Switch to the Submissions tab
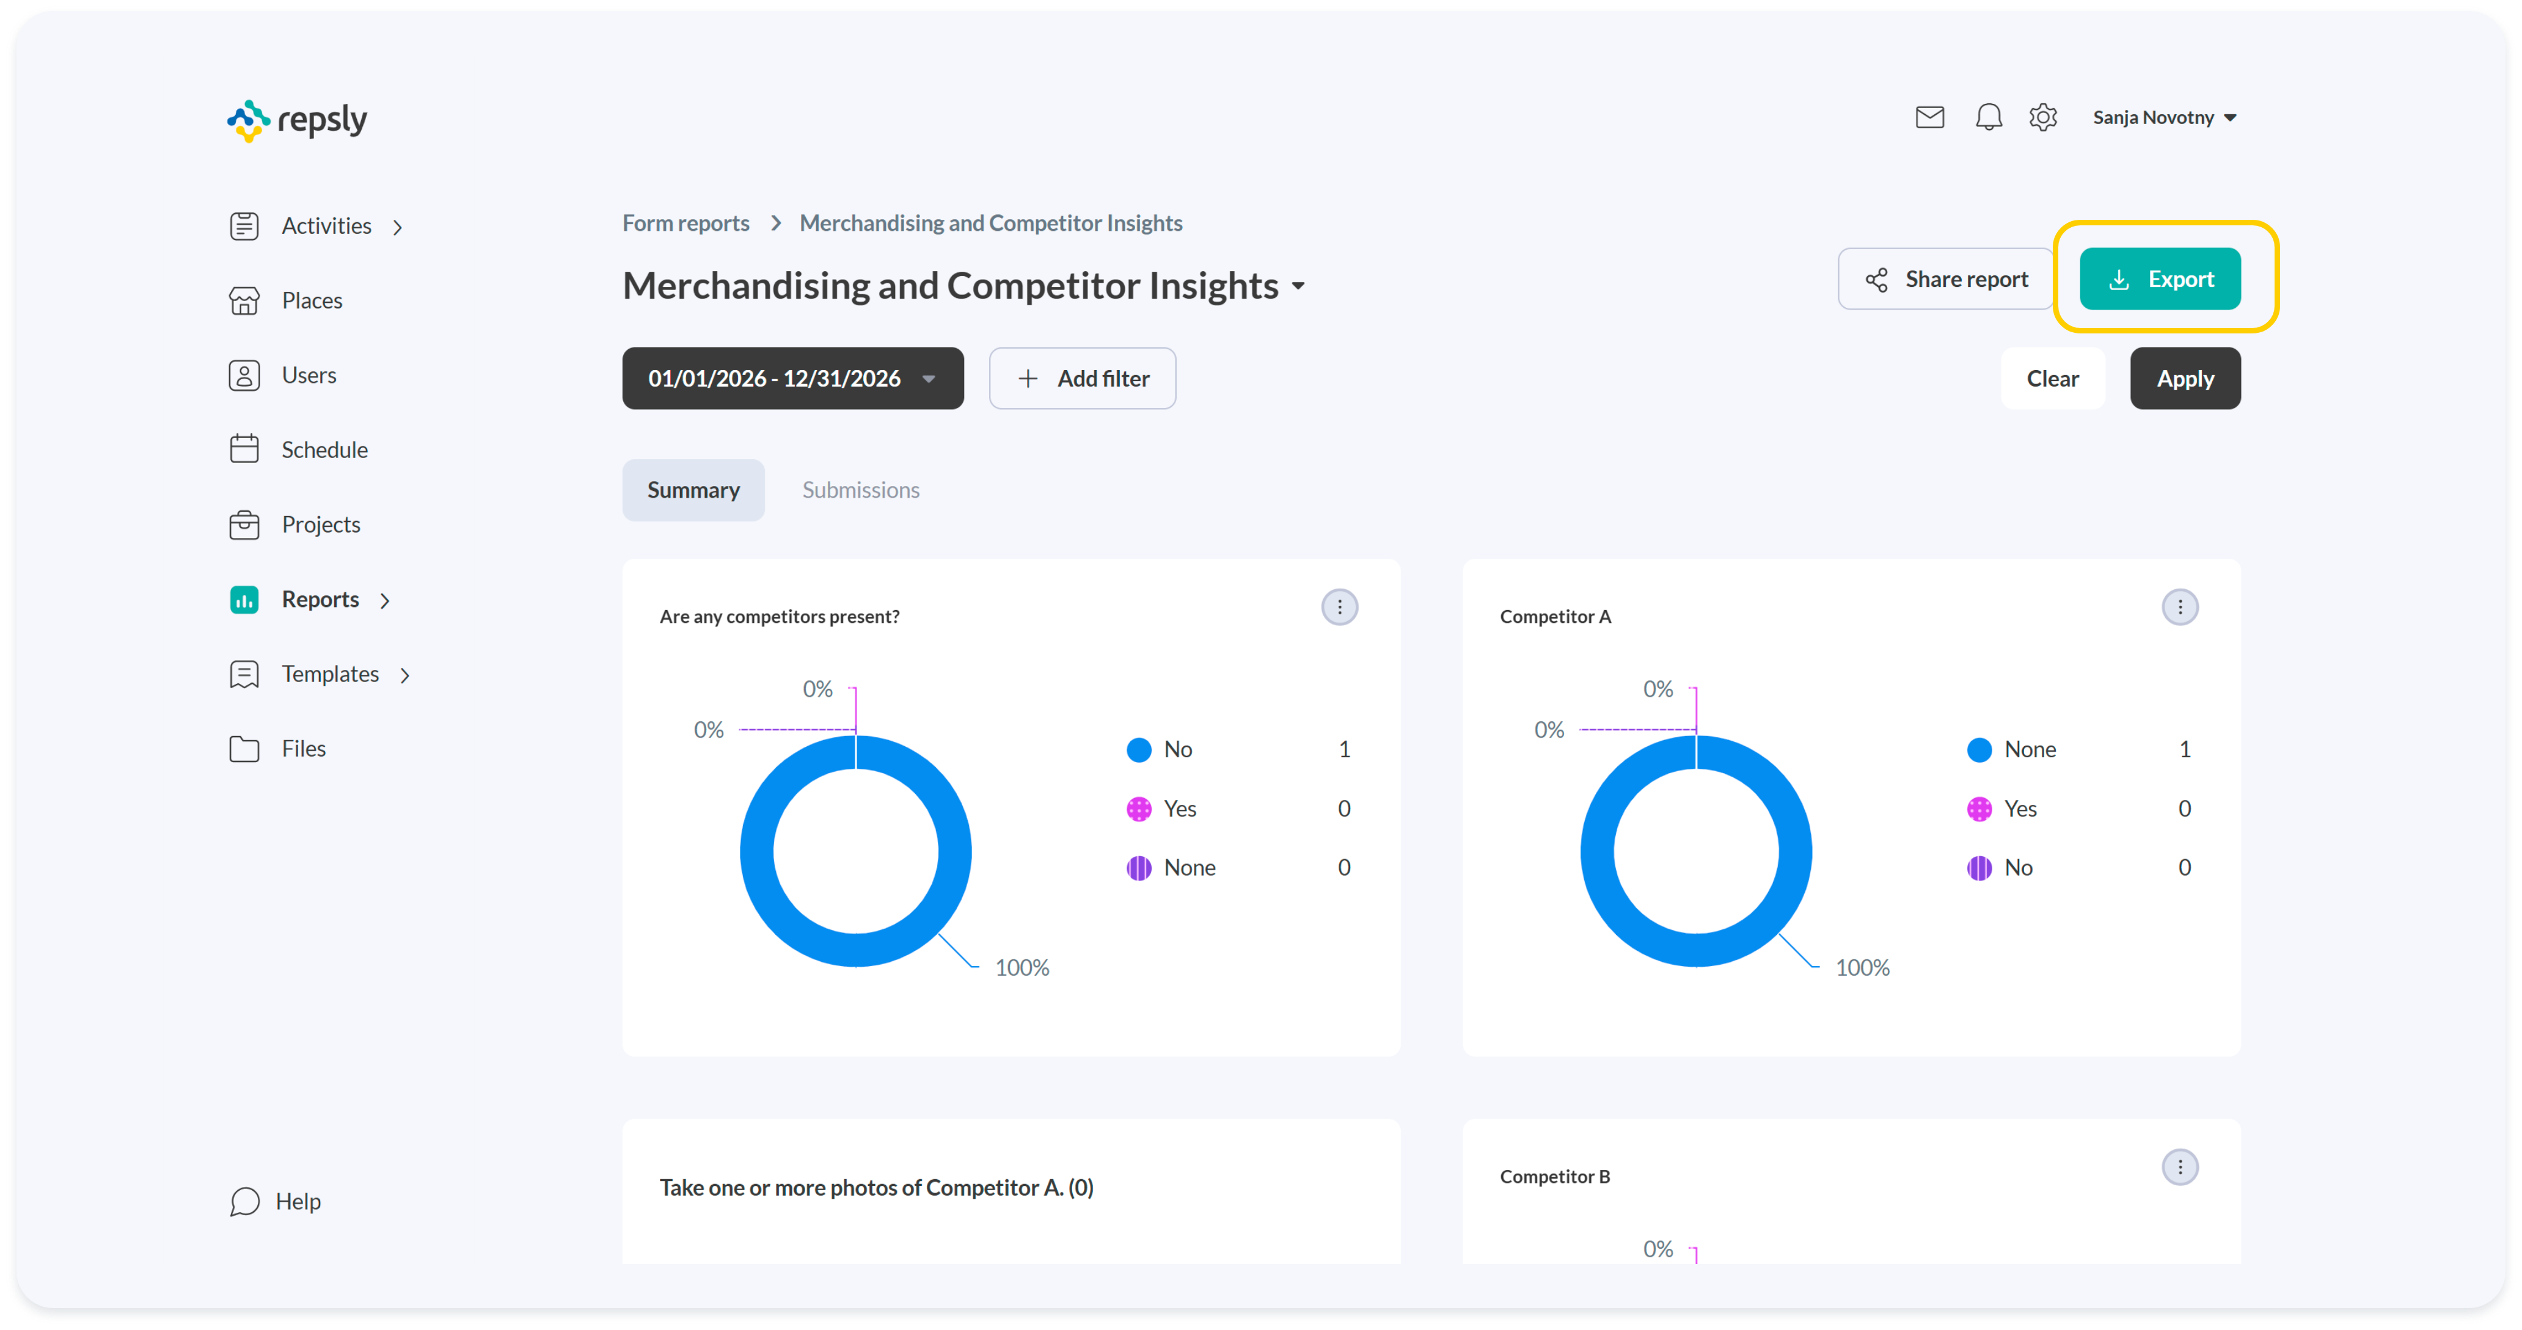 (861, 490)
